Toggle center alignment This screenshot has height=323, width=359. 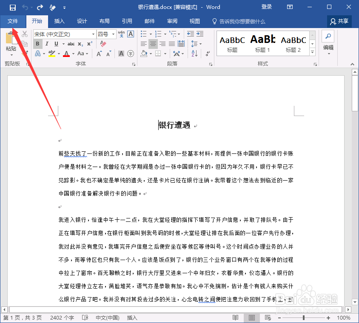click(x=153, y=44)
